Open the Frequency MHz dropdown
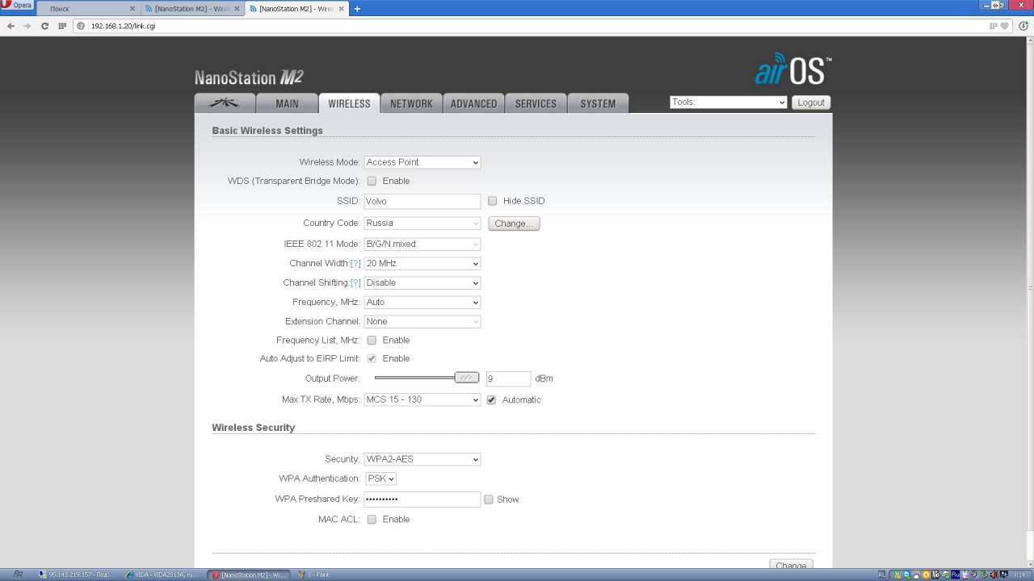 click(422, 303)
